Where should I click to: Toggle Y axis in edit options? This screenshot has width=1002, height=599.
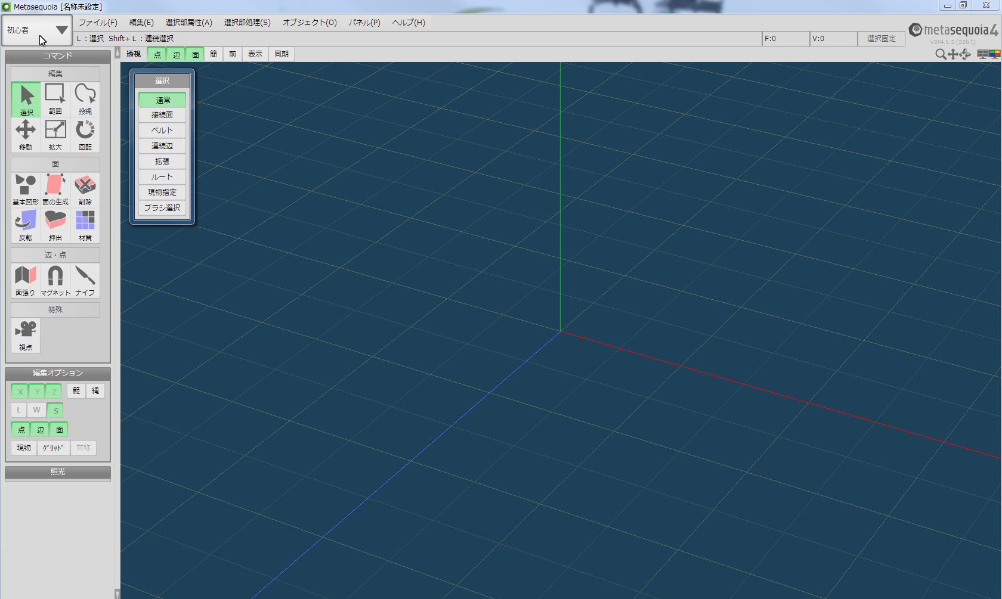(x=37, y=392)
